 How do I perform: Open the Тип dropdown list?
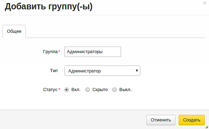(x=102, y=71)
